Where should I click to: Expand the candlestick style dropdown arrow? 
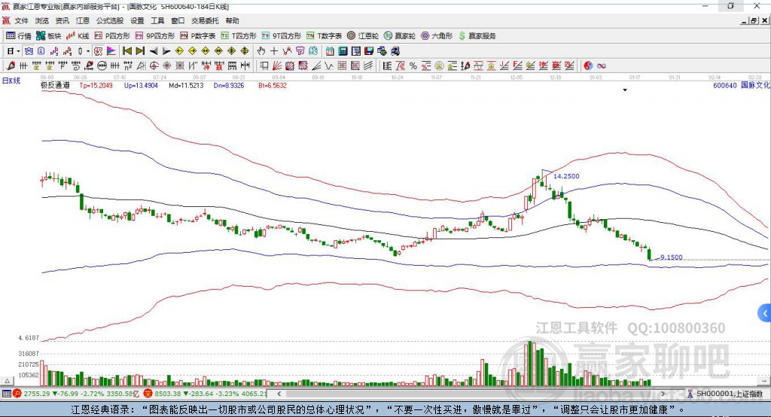pyautogui.click(x=88, y=51)
